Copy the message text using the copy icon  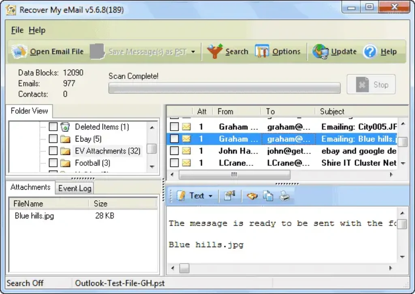(x=267, y=196)
